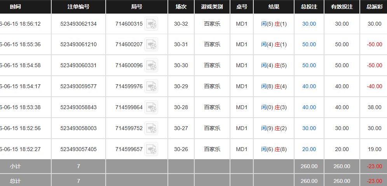Image resolution: width=387 pixels, height=186 pixels.
Task: Open the blue 30.00 bet for order 523493058003
Action: (309, 128)
